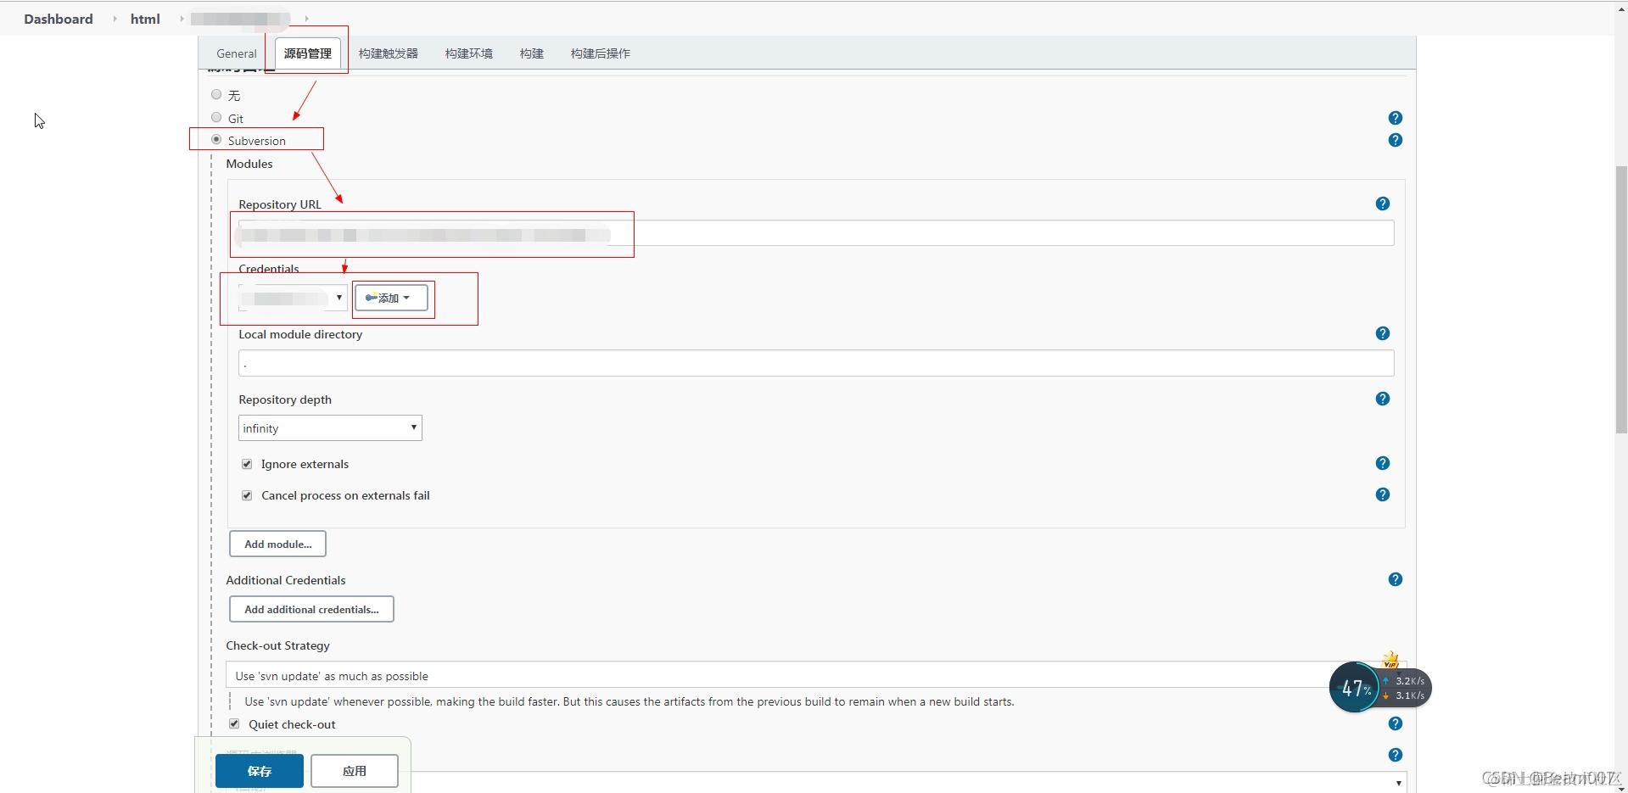Click Add additional credentials... button
Screen dimensions: 1628x793
pos(311,609)
